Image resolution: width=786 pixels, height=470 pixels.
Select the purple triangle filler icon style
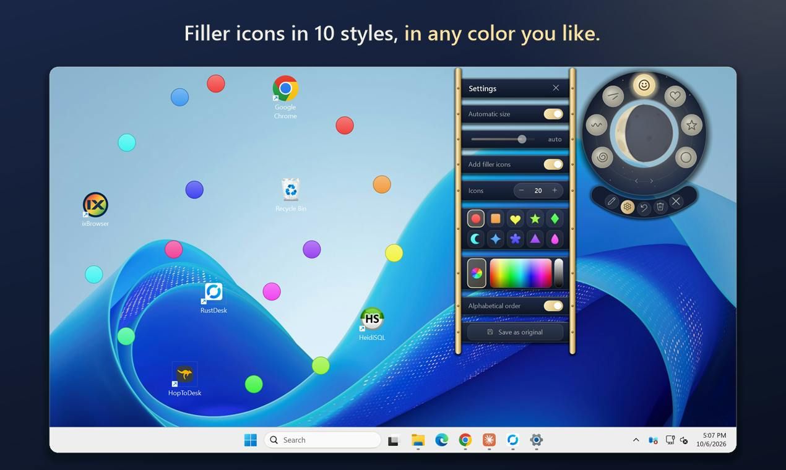535,239
